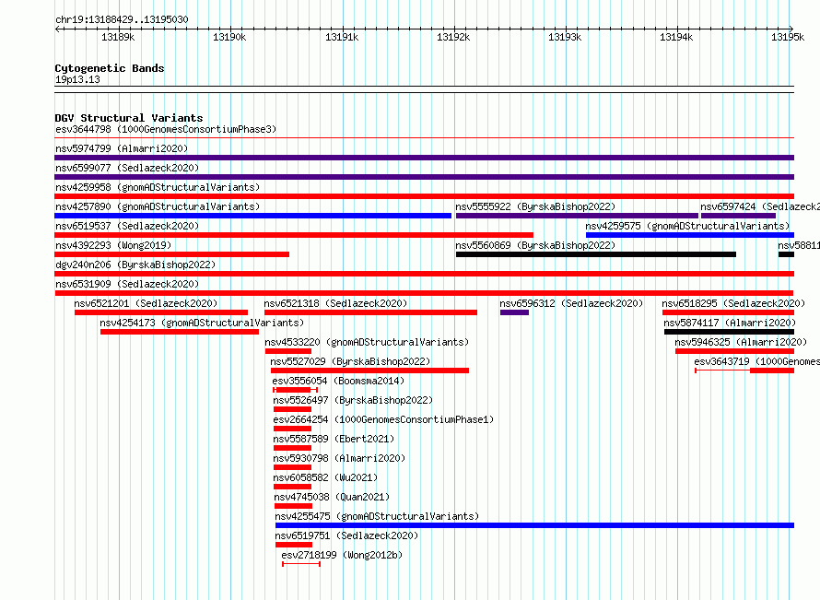Select the esv2664254 (1000GenomesConsortiumPhase1) label
The image size is (820, 600).
[383, 419]
